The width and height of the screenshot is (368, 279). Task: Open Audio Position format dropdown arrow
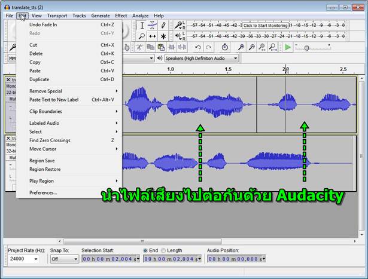(x=264, y=259)
